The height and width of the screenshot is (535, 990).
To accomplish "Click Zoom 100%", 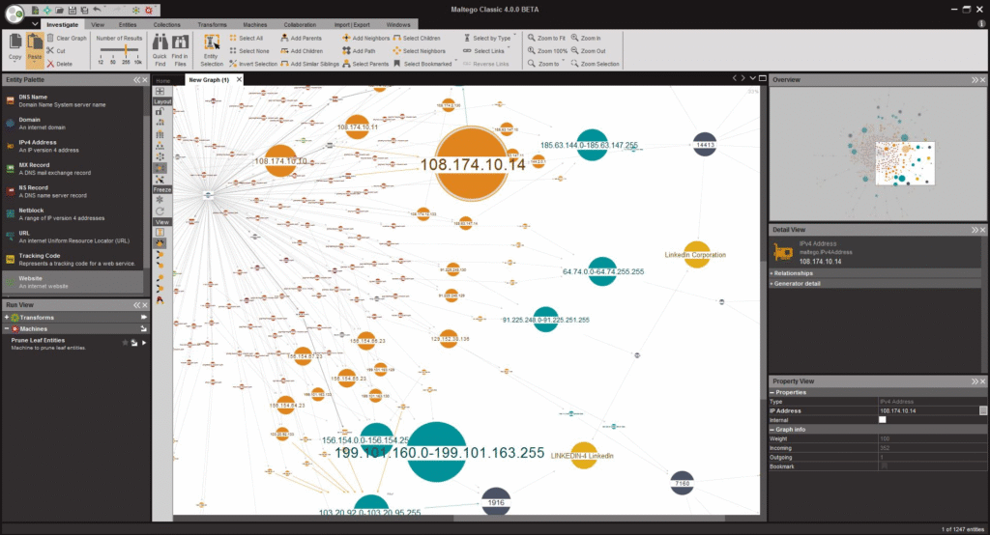I will pos(547,51).
